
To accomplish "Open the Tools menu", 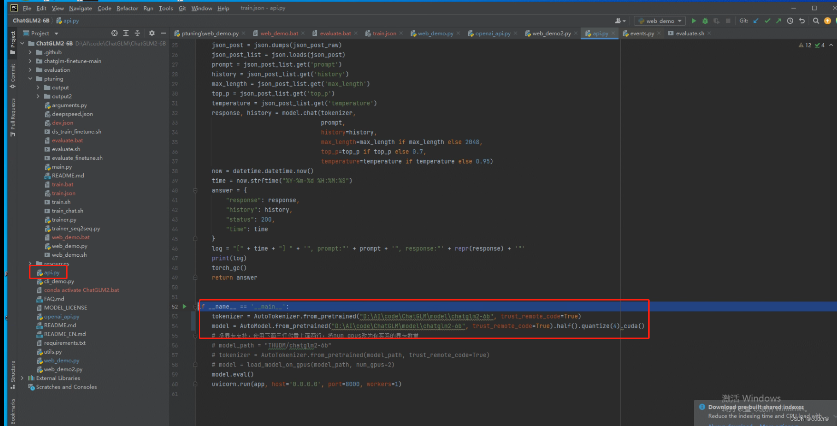I will click(165, 8).
